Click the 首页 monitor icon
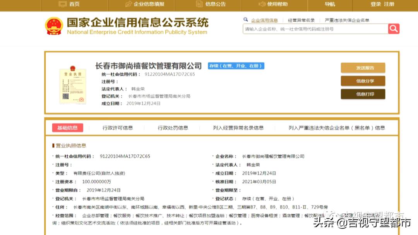Image resolution: width=418 pixels, height=235 pixels. click(x=63, y=4)
